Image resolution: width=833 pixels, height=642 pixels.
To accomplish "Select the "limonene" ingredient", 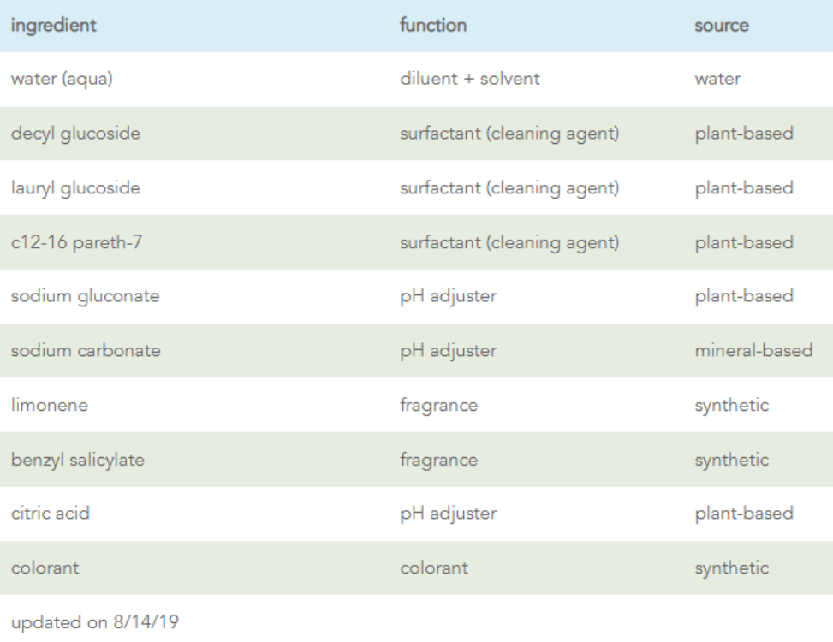I will coord(39,405).
